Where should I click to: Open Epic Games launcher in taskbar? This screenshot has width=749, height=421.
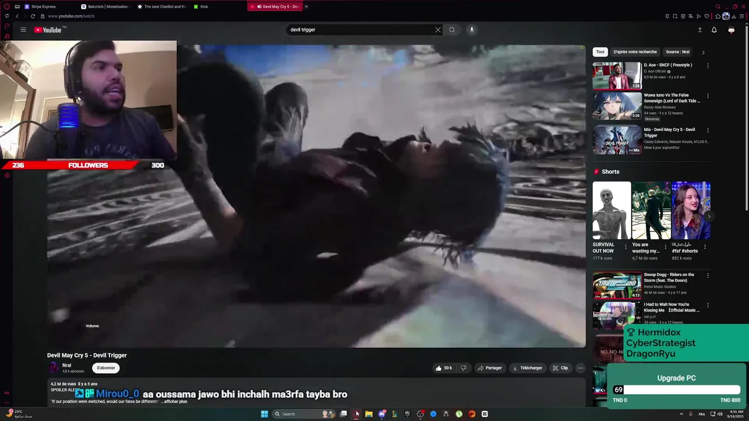(407, 414)
